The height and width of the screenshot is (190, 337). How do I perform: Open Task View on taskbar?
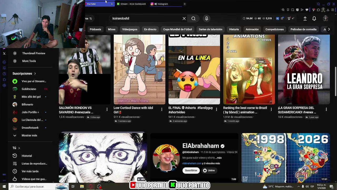73,187
